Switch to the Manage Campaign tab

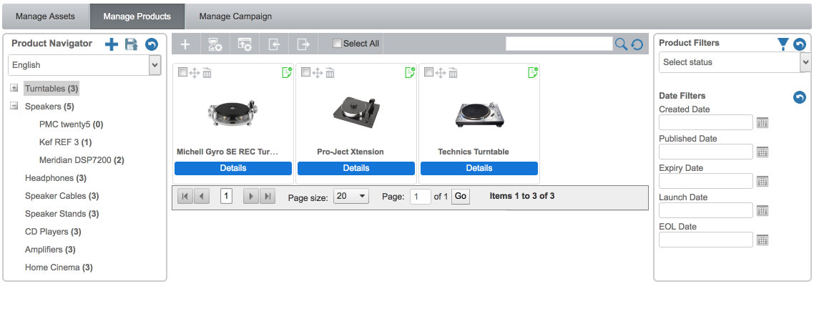pos(235,16)
